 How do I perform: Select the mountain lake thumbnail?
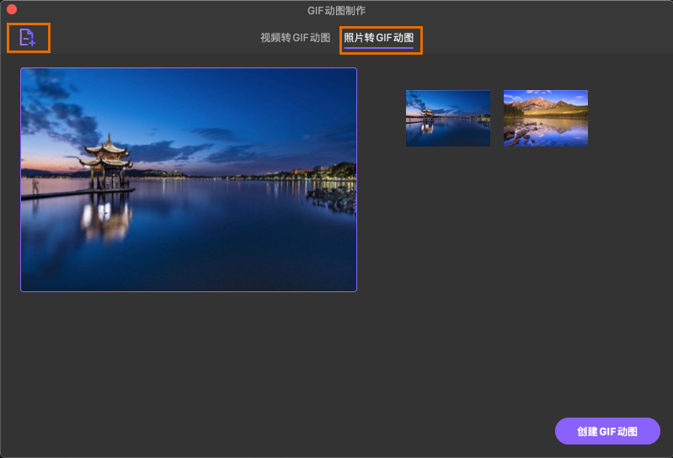(x=545, y=118)
